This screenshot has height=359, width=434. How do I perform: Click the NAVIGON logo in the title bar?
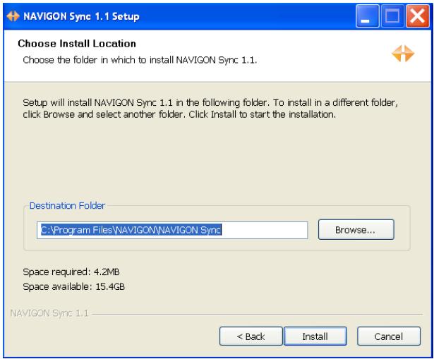coord(13,16)
